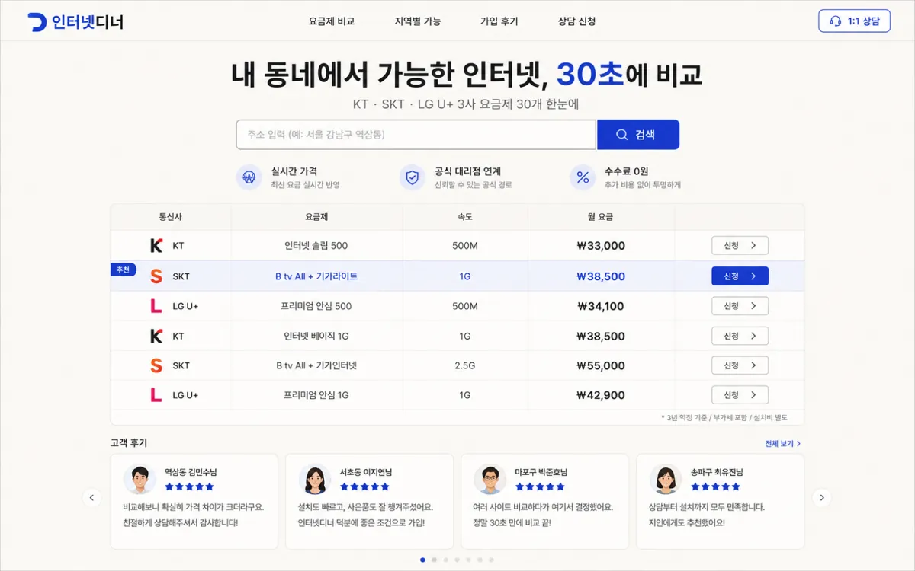Apply for 인터넷 슬림 500 plan
This screenshot has height=571, width=915.
(x=740, y=246)
